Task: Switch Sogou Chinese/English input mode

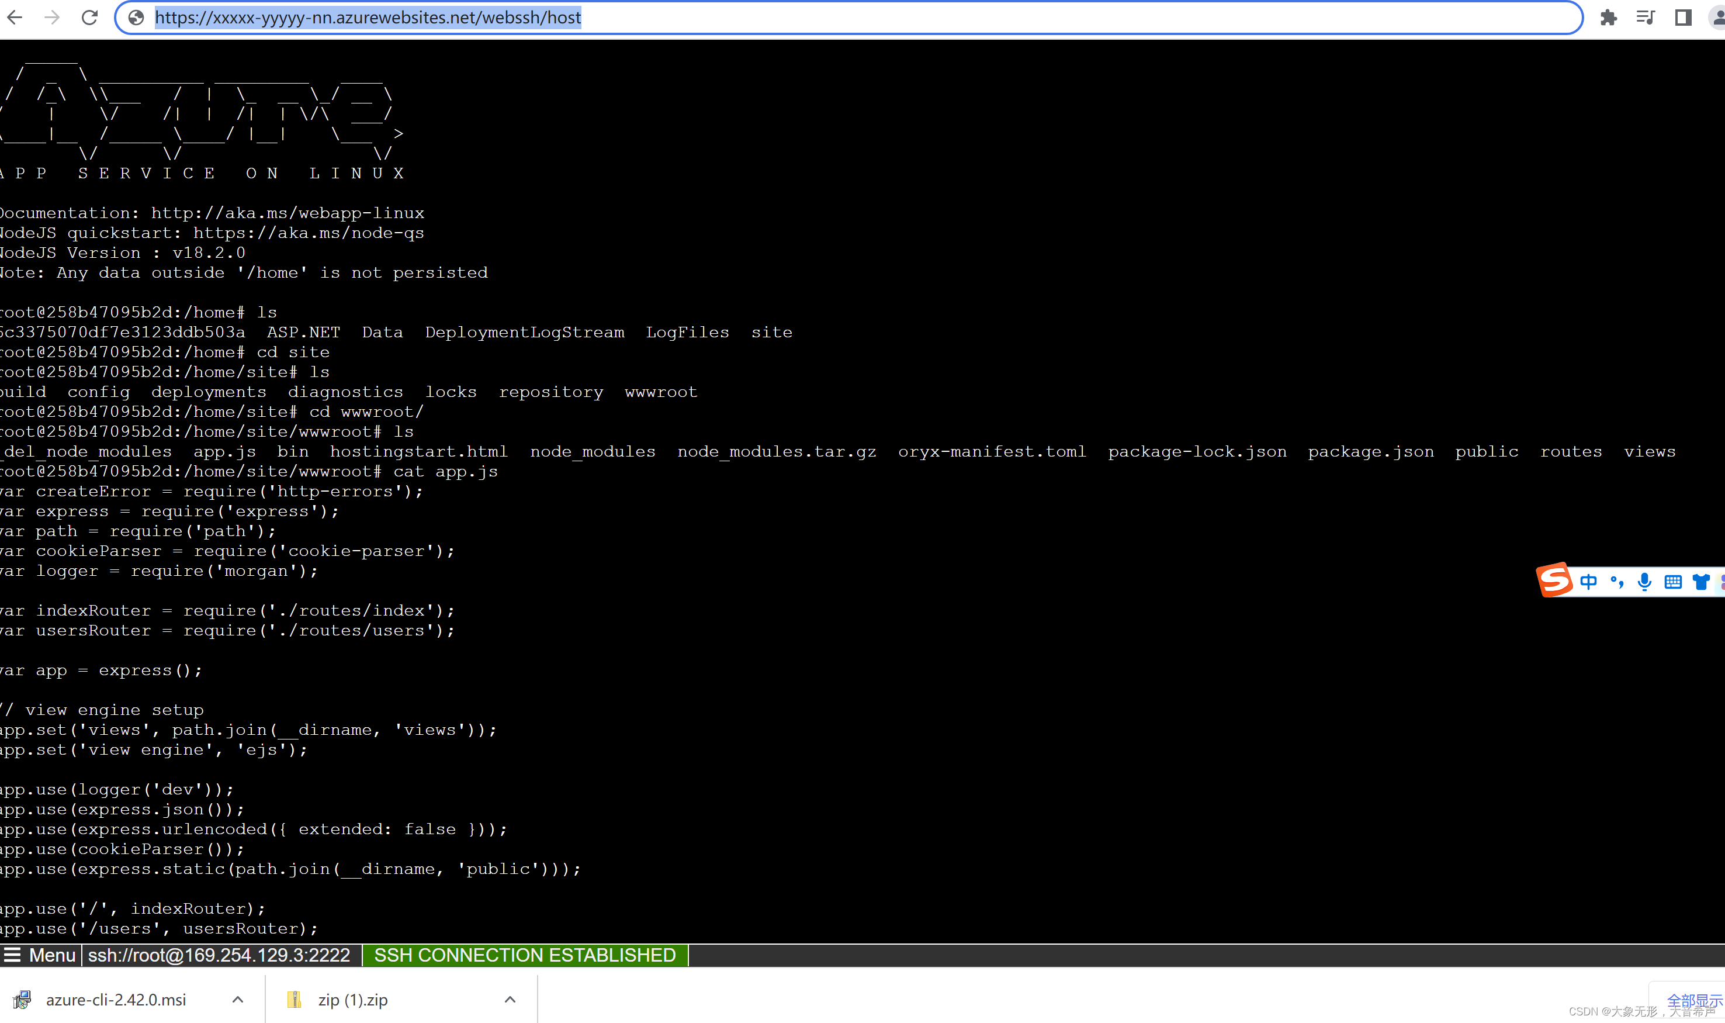Action: click(x=1589, y=582)
